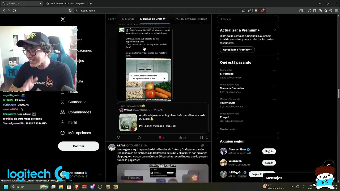Open Leo AI sparkle icon
The height and width of the screenshot is (191, 340).
(x=325, y=11)
